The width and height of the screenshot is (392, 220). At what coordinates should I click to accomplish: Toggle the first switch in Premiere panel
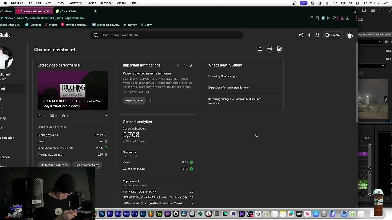389,51
